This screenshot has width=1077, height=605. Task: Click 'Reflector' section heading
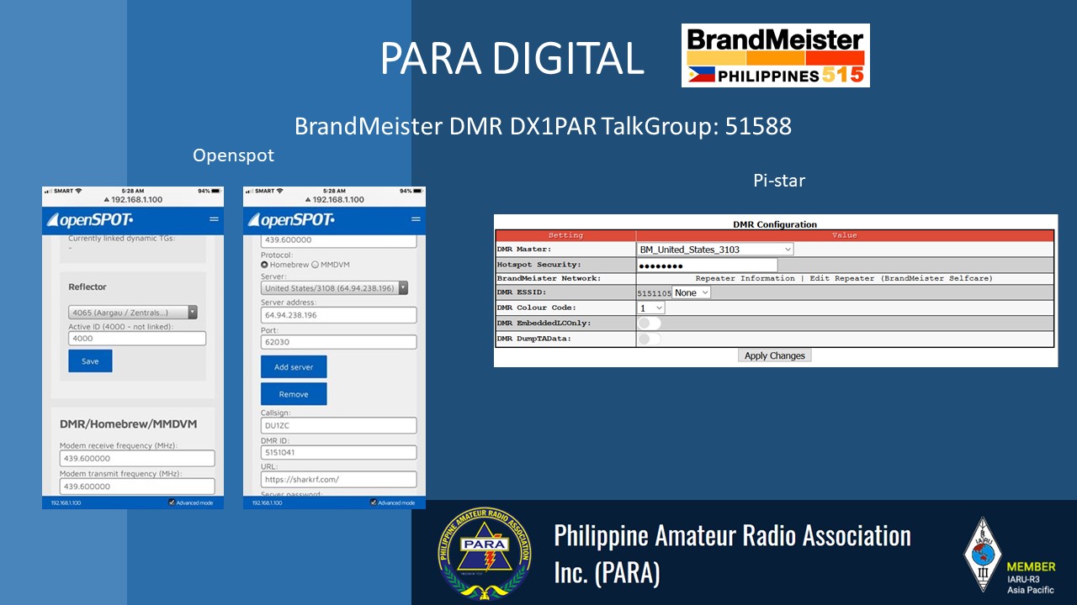[88, 287]
